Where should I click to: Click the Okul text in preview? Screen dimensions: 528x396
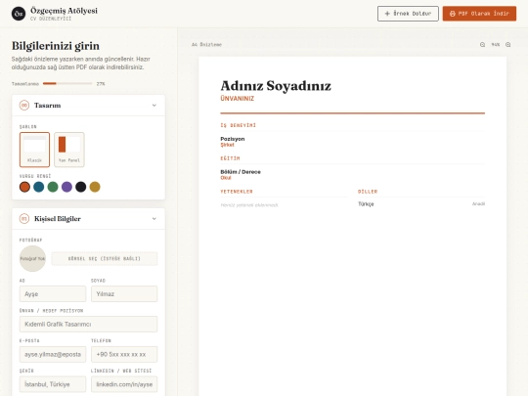tap(226, 178)
